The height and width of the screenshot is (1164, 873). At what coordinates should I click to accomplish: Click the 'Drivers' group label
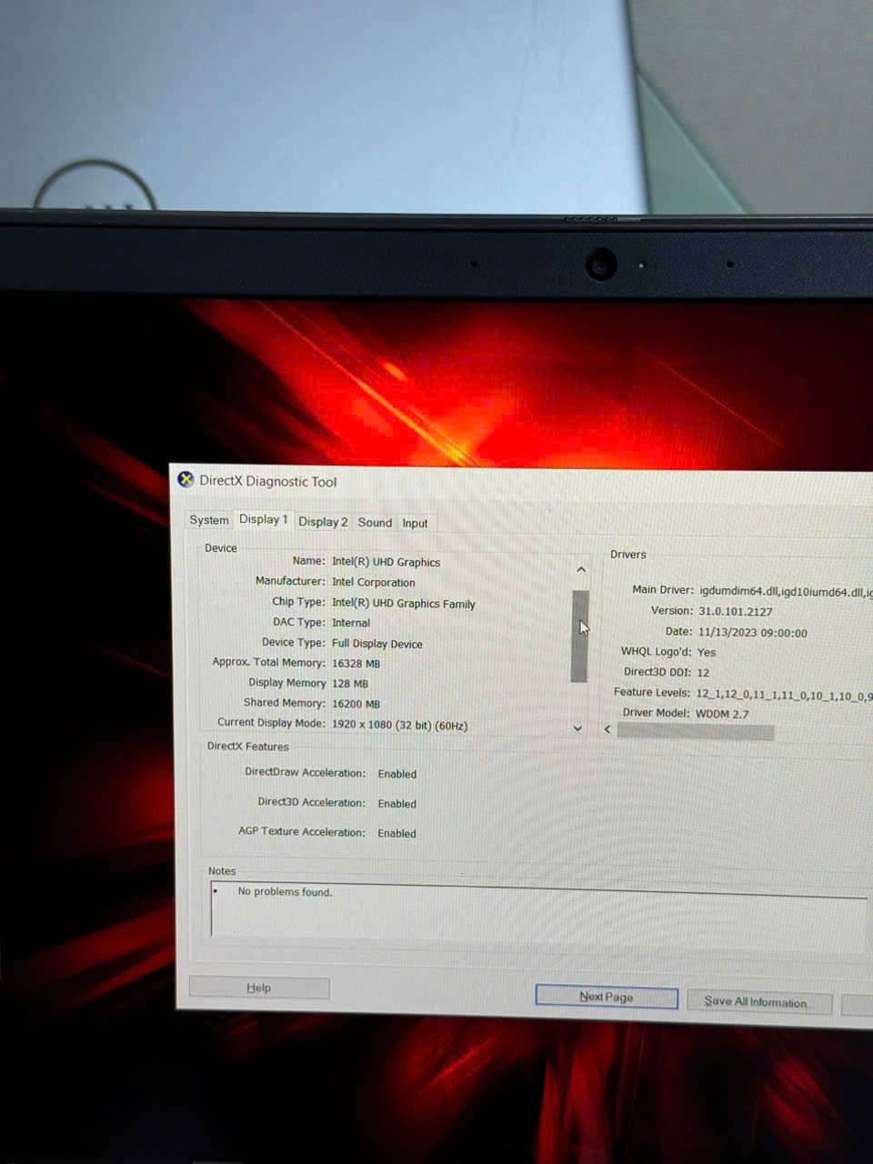(x=628, y=554)
